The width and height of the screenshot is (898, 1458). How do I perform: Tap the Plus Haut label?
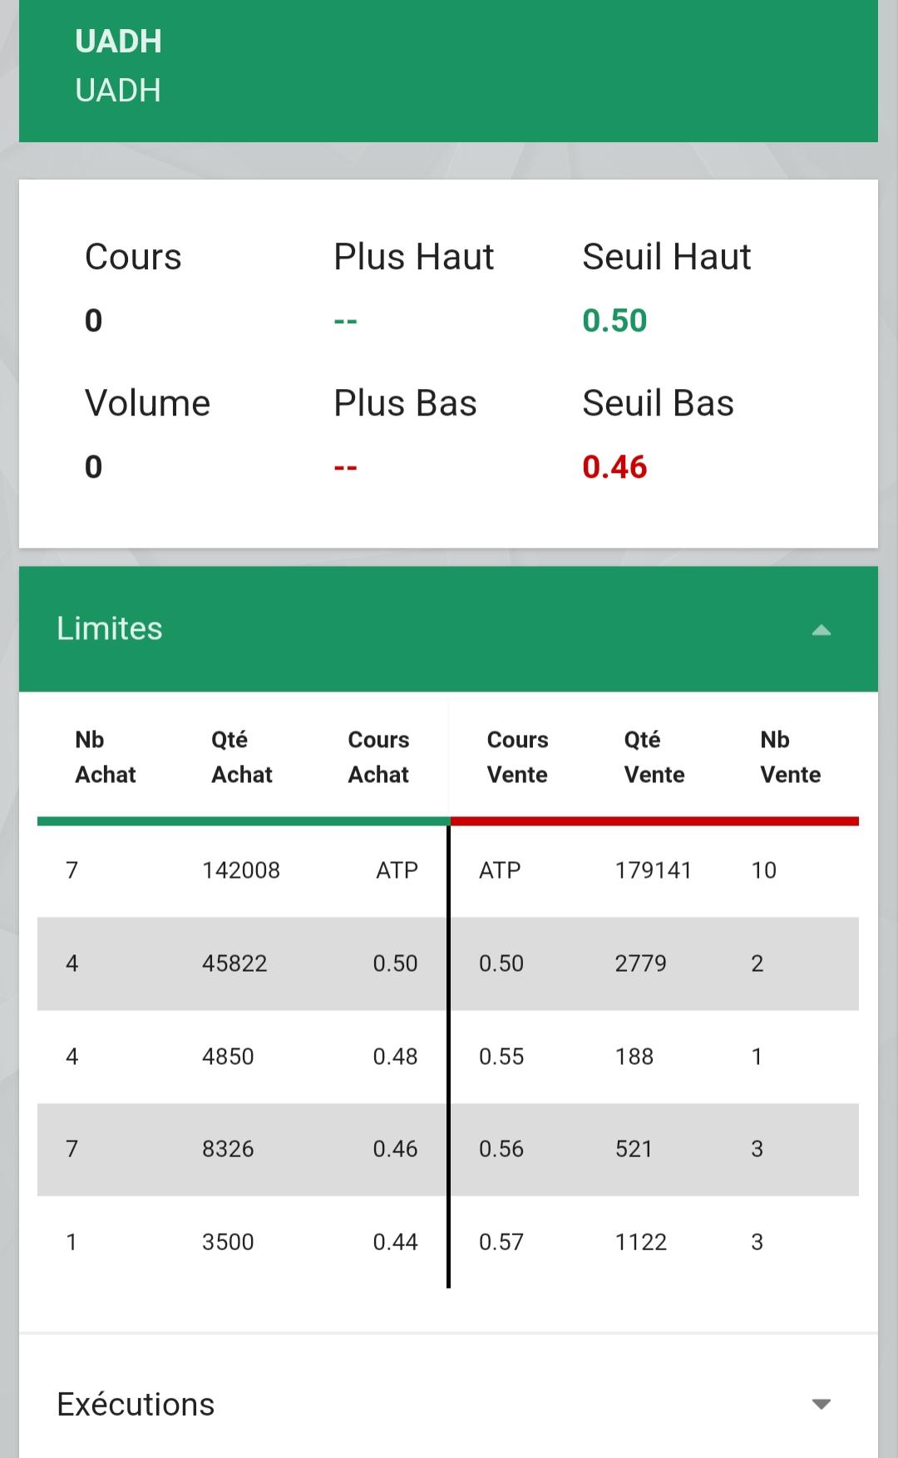pos(414,257)
